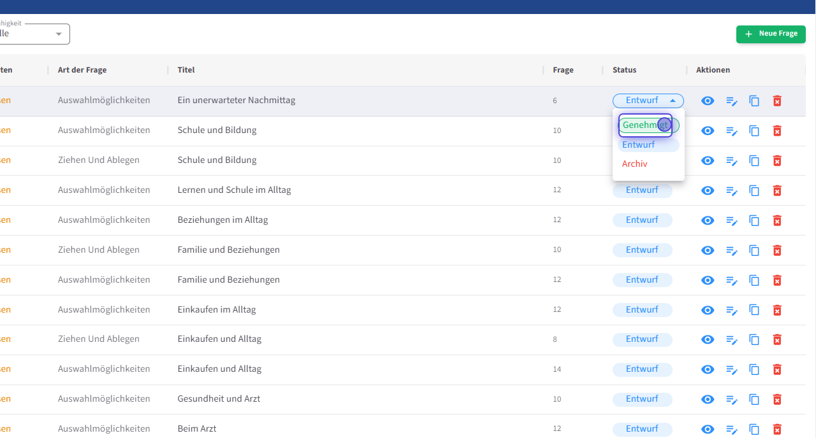Duplicate the Beziehungen im Alltag question
The height and width of the screenshot is (438, 816).
754,220
